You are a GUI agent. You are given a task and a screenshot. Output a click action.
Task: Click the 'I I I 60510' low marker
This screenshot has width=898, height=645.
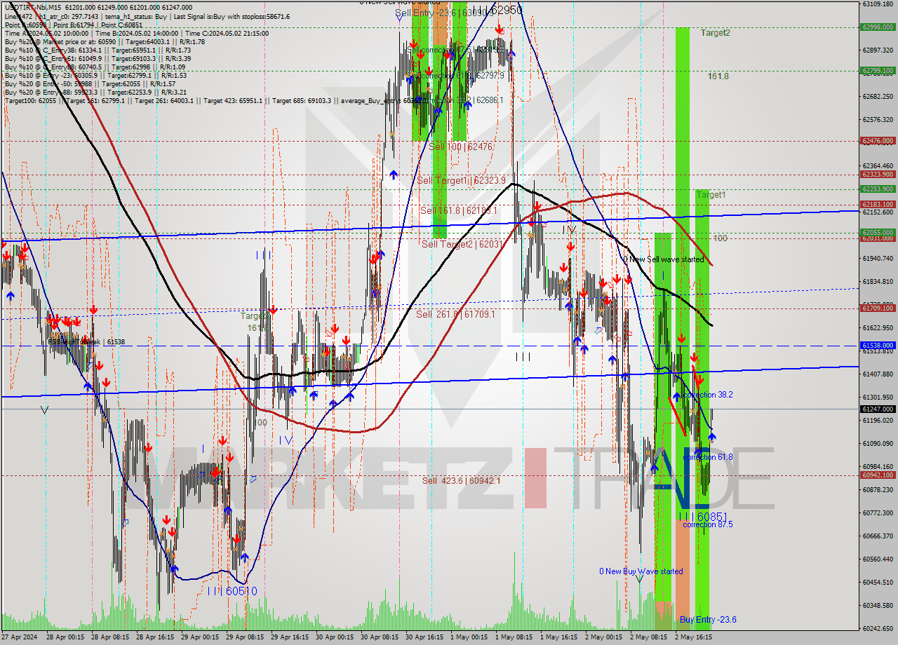pos(232,592)
